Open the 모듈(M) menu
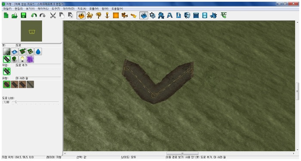 [x=94, y=9]
